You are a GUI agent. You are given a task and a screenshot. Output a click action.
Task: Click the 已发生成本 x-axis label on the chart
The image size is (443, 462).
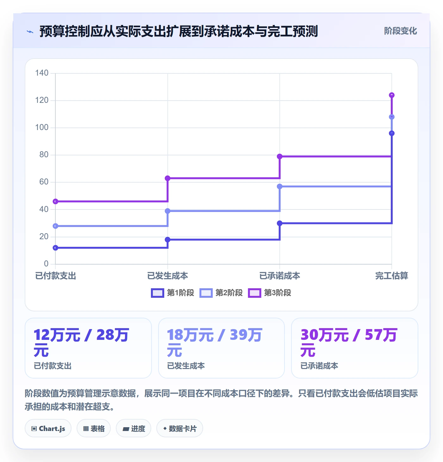pyautogui.click(x=168, y=276)
